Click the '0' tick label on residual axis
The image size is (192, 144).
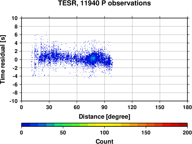click(x=16, y=60)
